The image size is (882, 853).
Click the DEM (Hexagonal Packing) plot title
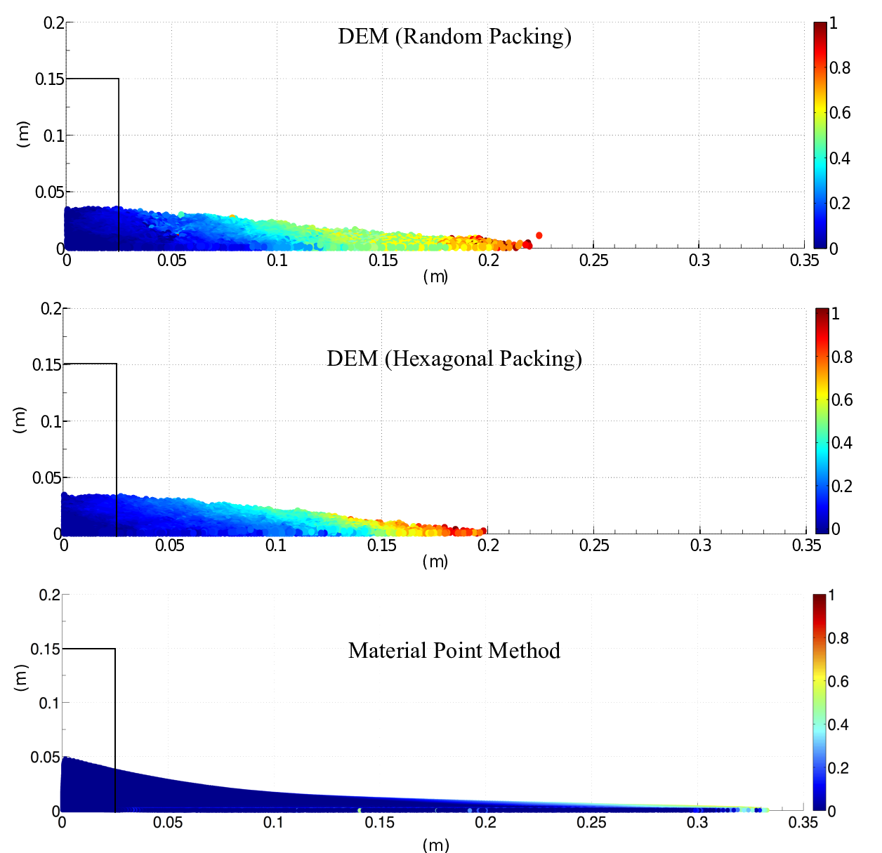pos(454,359)
